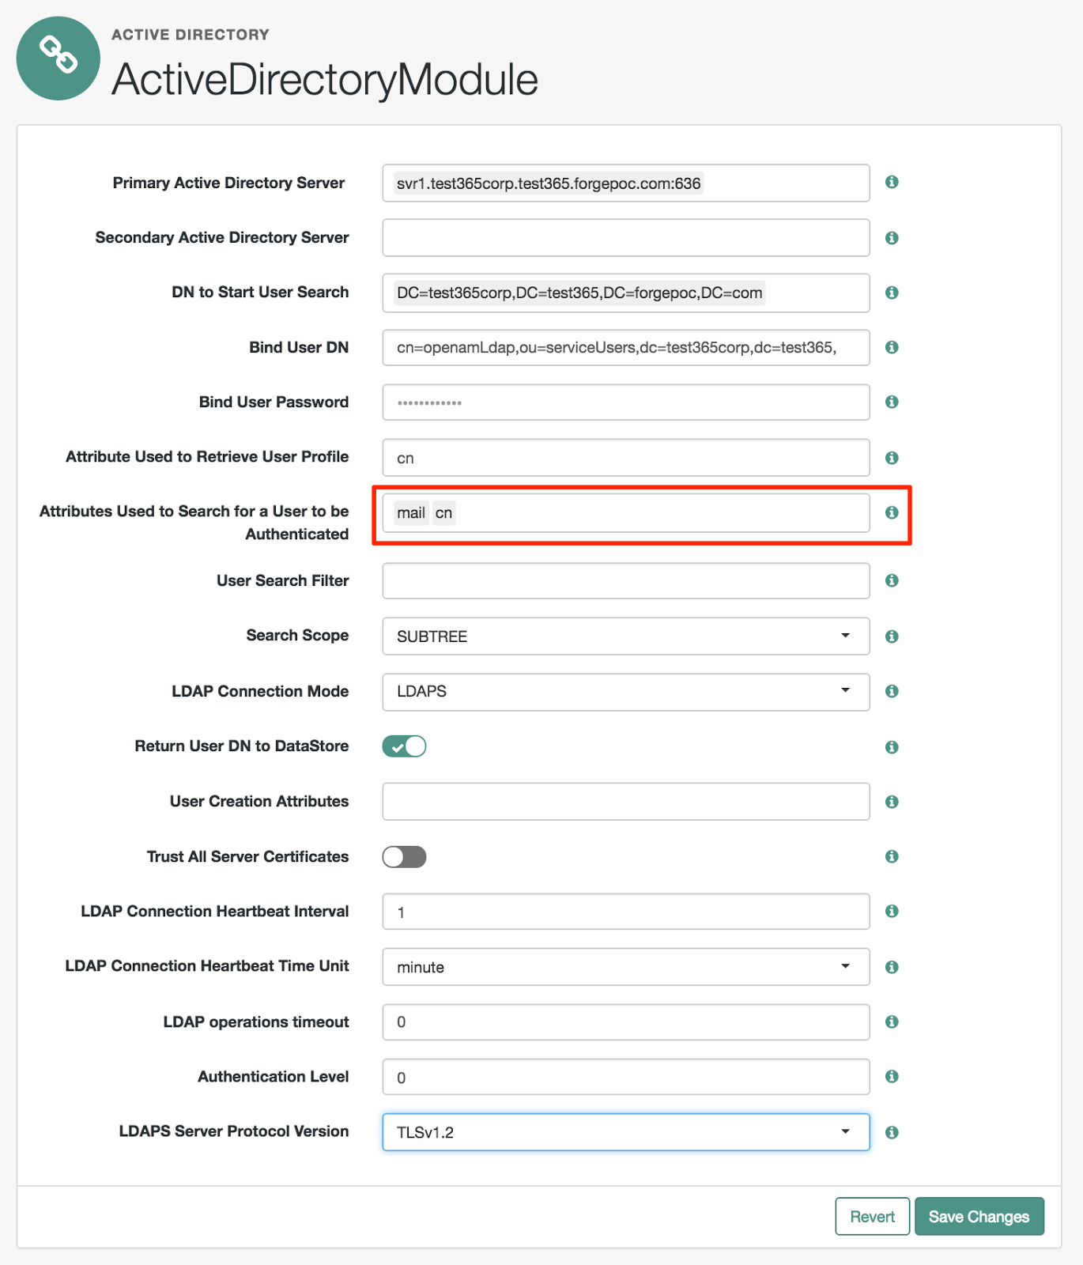
Task: Open the LDAP Connection Heartbeat Time Unit dropdown
Action: coord(845,966)
